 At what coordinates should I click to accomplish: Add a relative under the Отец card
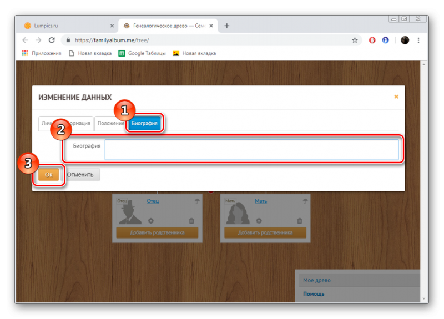click(157, 232)
